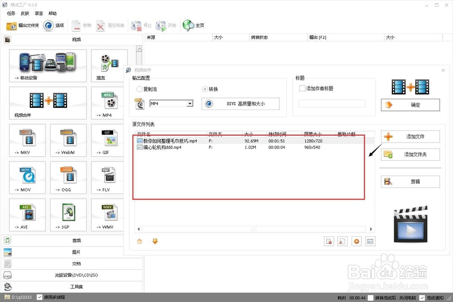Viewport: 453px width, 302px height.
Task: Open output folder icon in status bar
Action: coord(7,297)
